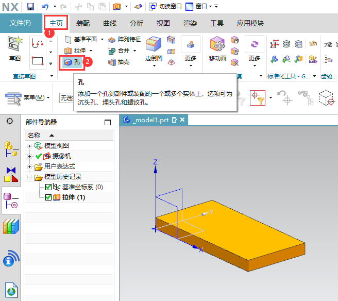Click the touch mode eraser icon in top toolbar

(x=138, y=7)
